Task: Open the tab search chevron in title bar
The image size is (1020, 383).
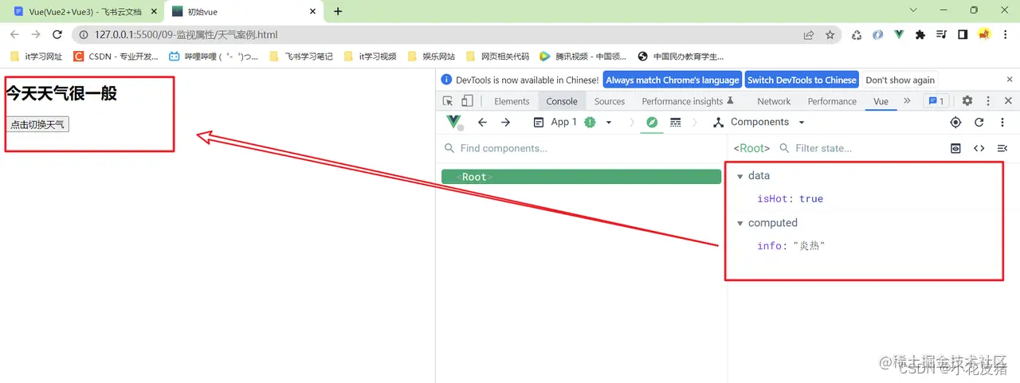Action: click(x=913, y=10)
